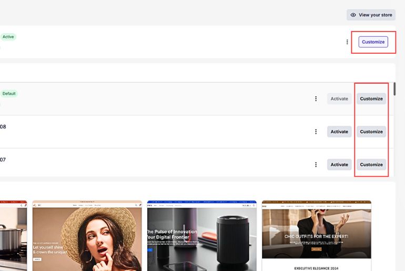
Task: Click the theme name ending in 08
Action: (3, 127)
